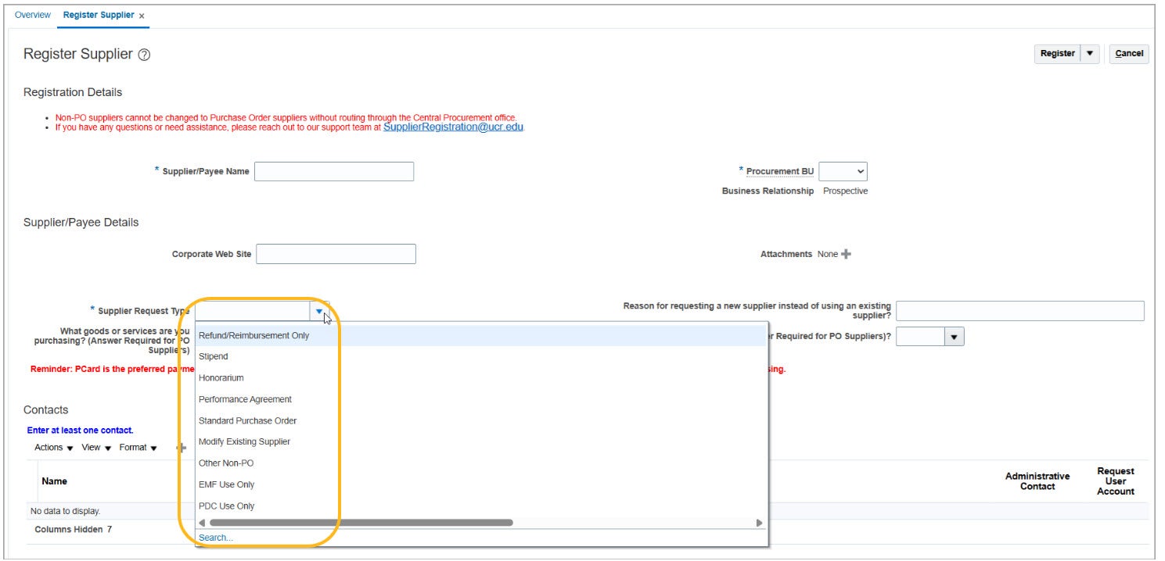Expand the Procurement BU dropdown
The height and width of the screenshot is (561, 1165).
click(843, 171)
